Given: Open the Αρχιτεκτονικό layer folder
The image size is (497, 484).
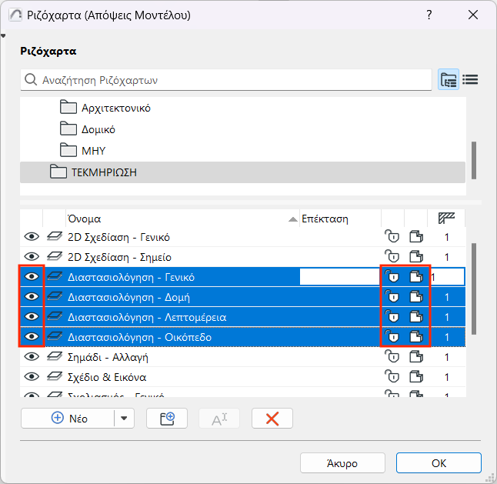Looking at the screenshot, I should tap(115, 108).
